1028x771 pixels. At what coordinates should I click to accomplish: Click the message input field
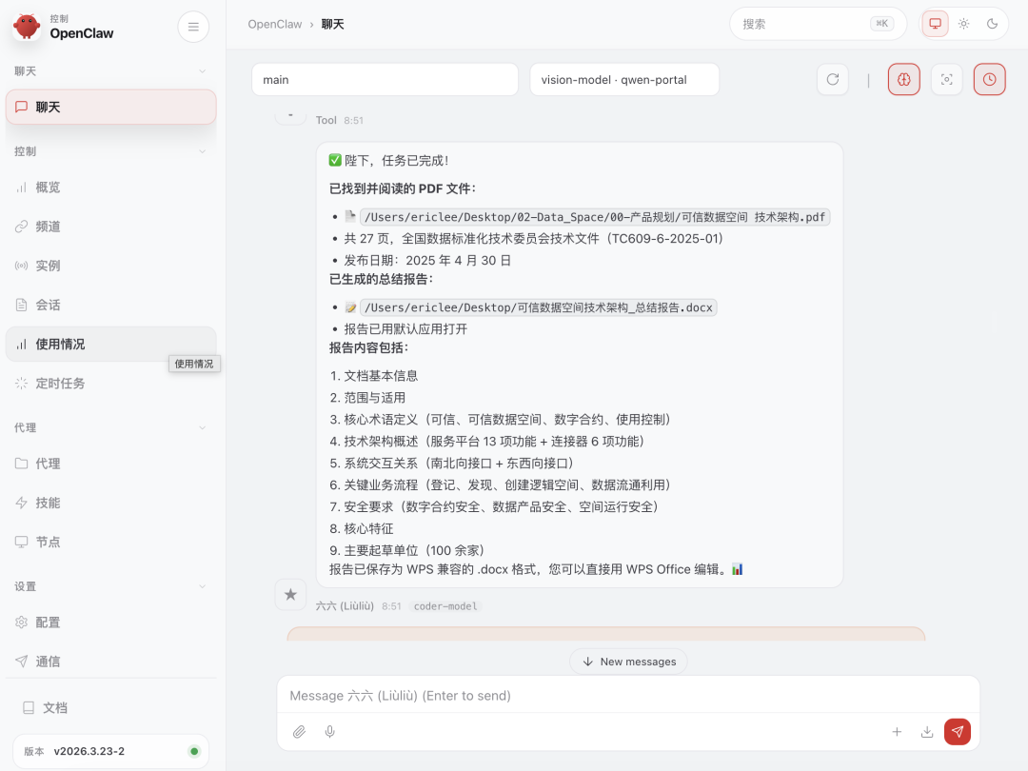pos(628,696)
